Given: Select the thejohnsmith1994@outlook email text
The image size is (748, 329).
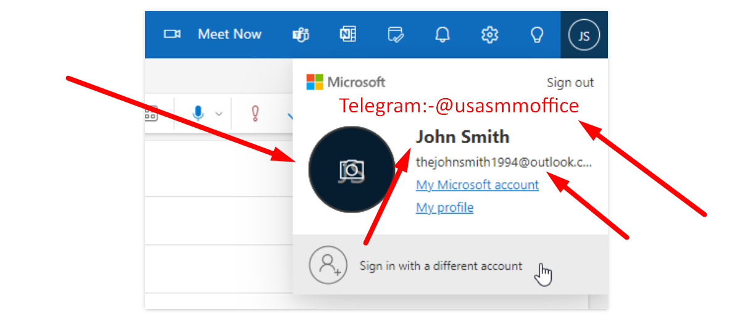Looking at the screenshot, I should tap(504, 162).
